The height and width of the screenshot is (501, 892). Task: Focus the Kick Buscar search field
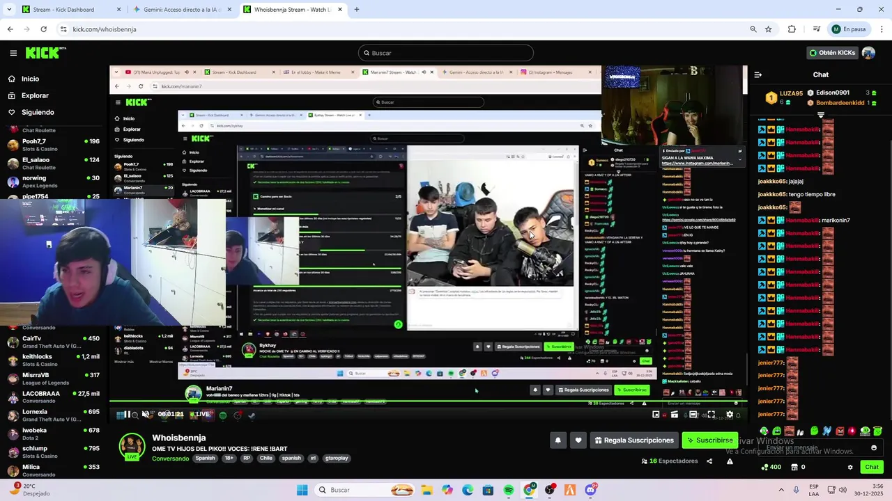click(446, 53)
